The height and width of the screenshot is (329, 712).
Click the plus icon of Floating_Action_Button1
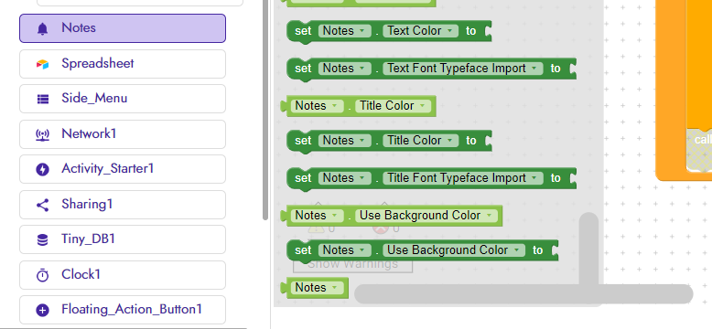click(x=42, y=310)
